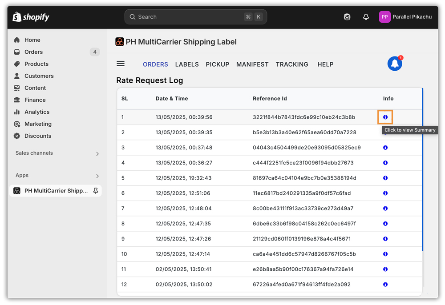View summary info for row 5
Screen dimensions: 445x305
(x=385, y=178)
